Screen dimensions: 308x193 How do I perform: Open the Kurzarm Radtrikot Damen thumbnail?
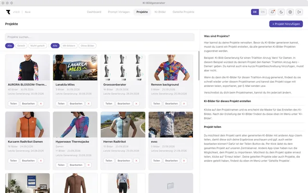[27, 124]
